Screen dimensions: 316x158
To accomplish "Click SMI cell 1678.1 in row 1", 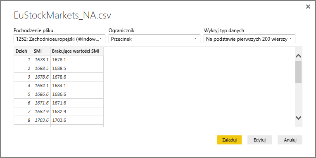I will (41, 60).
